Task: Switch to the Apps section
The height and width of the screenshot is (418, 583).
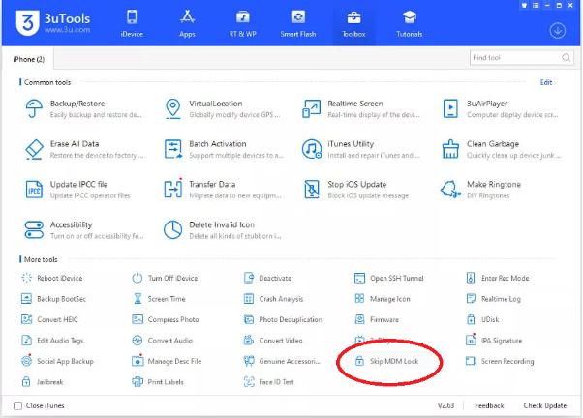Action: tap(187, 24)
